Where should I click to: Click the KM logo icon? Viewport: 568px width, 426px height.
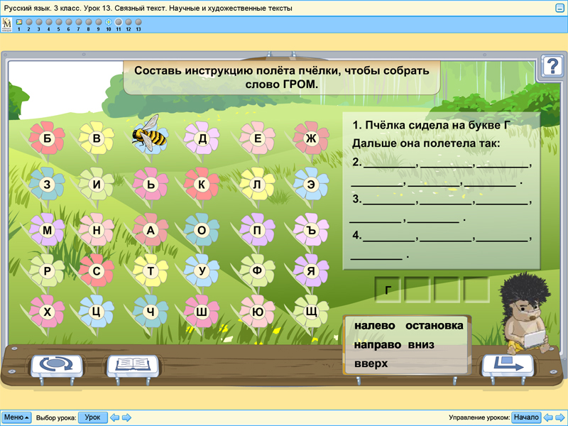coord(7,23)
